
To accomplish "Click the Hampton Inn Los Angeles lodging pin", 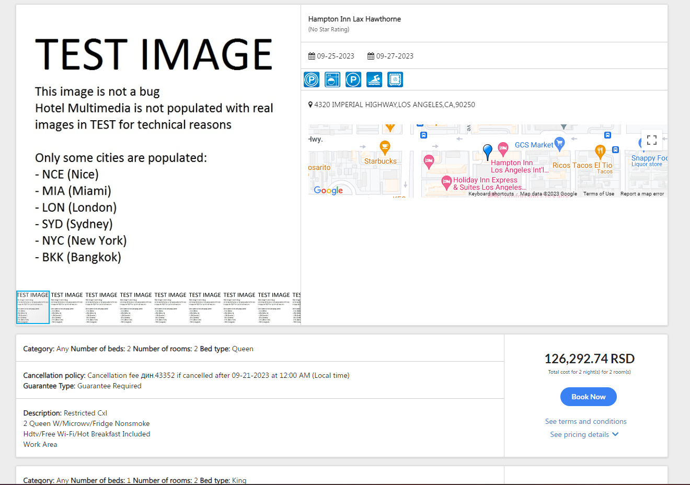I will coord(503,149).
